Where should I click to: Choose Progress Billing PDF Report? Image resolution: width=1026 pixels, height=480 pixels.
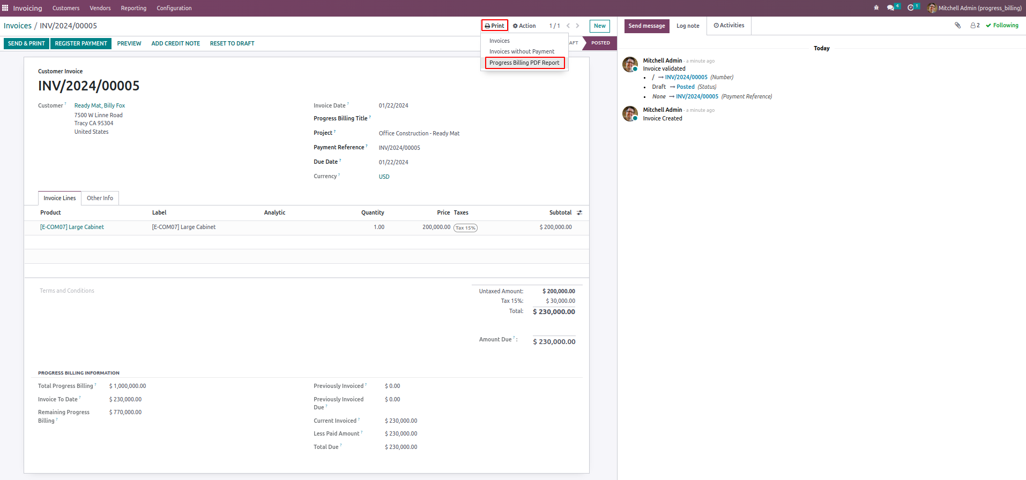(524, 63)
